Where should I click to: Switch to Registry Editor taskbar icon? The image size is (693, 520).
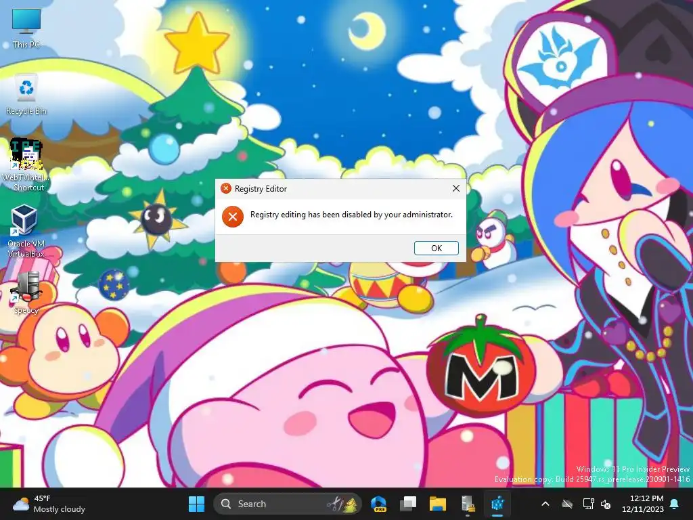pos(497,504)
